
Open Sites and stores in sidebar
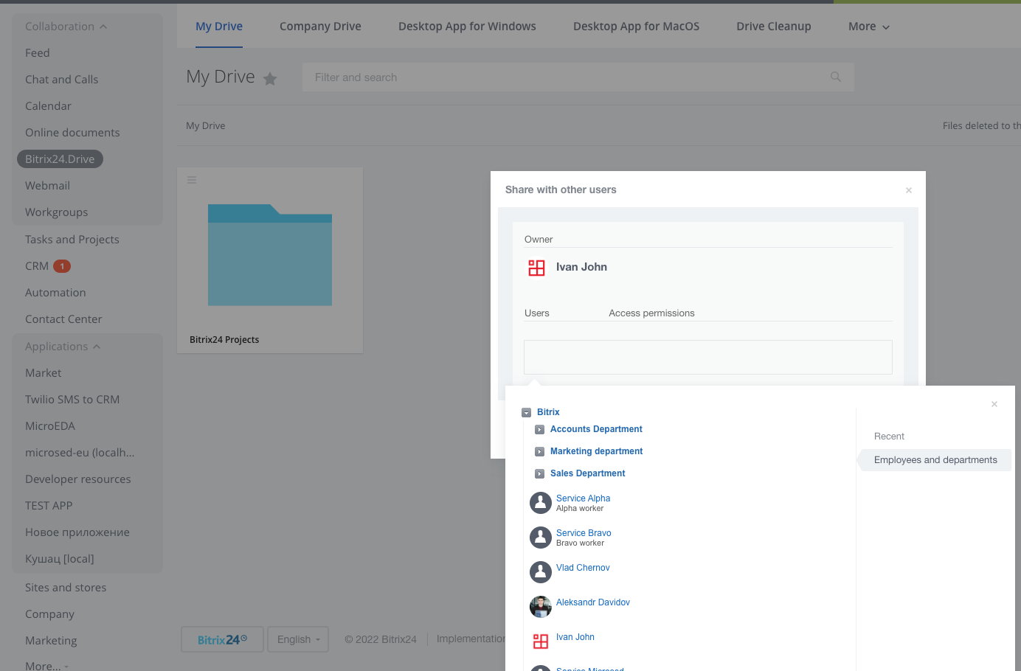[x=66, y=588]
